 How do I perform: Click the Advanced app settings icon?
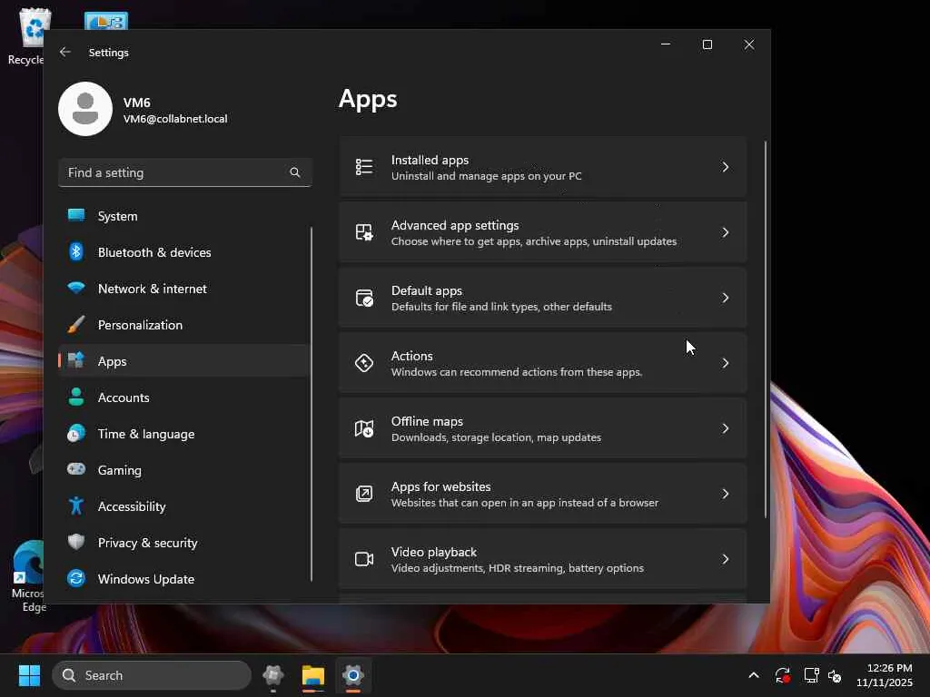click(364, 232)
